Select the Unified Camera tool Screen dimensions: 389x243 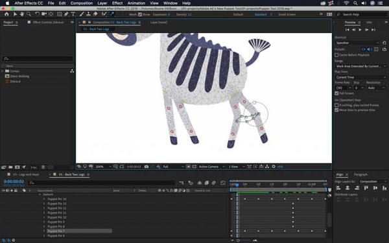click(44, 14)
